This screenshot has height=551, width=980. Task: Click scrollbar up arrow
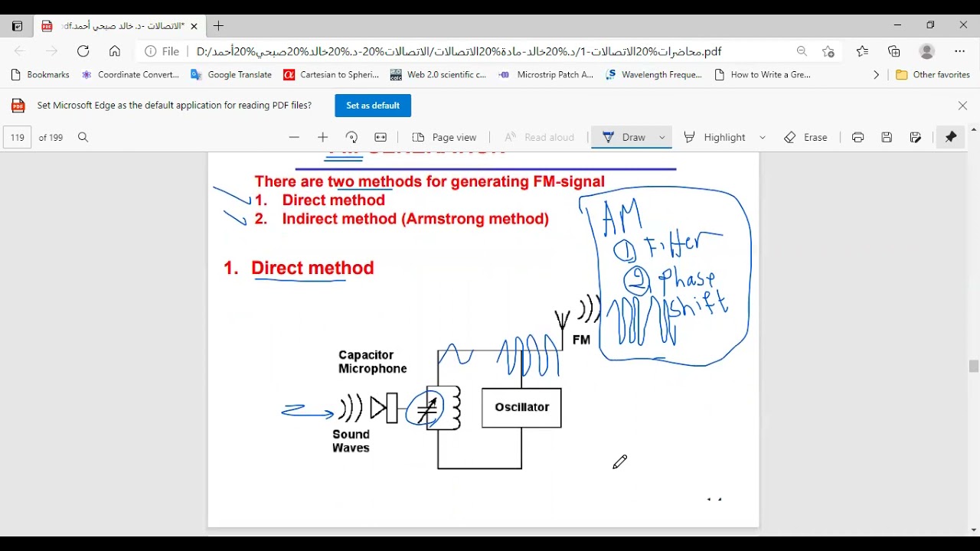click(x=974, y=129)
